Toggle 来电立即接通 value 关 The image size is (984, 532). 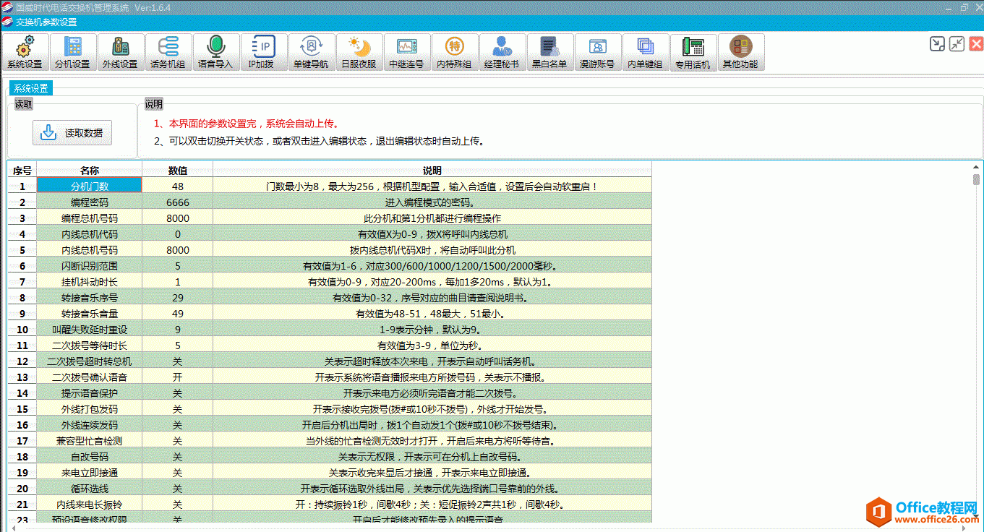pyautogui.click(x=177, y=473)
